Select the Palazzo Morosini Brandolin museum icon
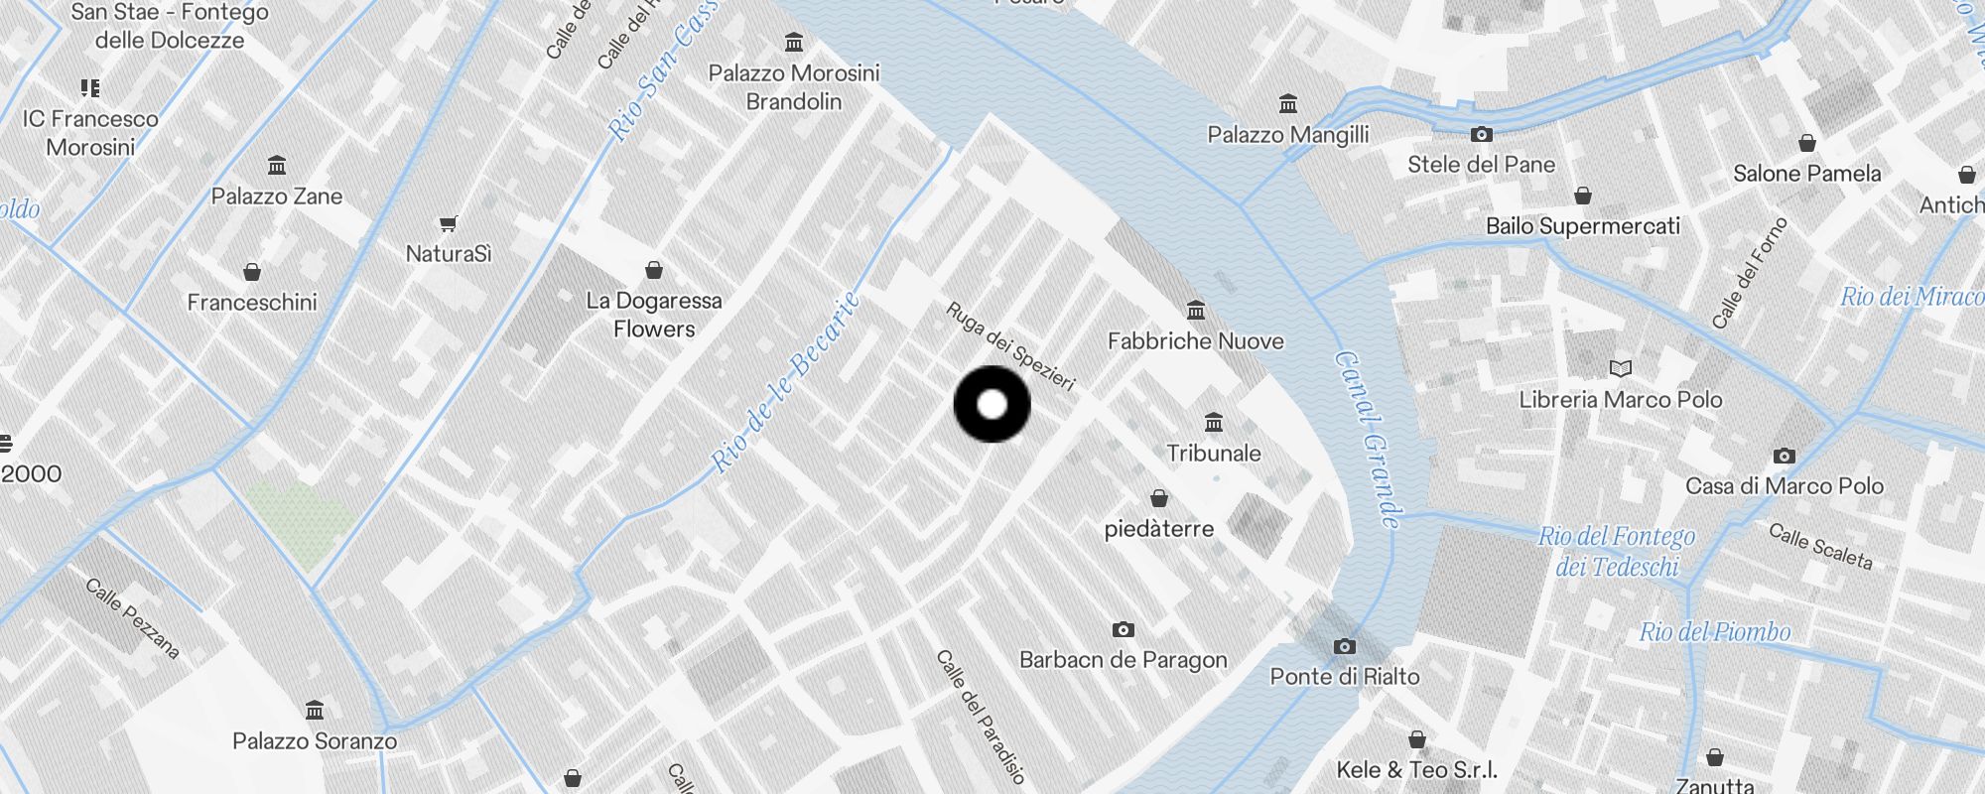Screen dimensions: 1985x794 [x=794, y=43]
